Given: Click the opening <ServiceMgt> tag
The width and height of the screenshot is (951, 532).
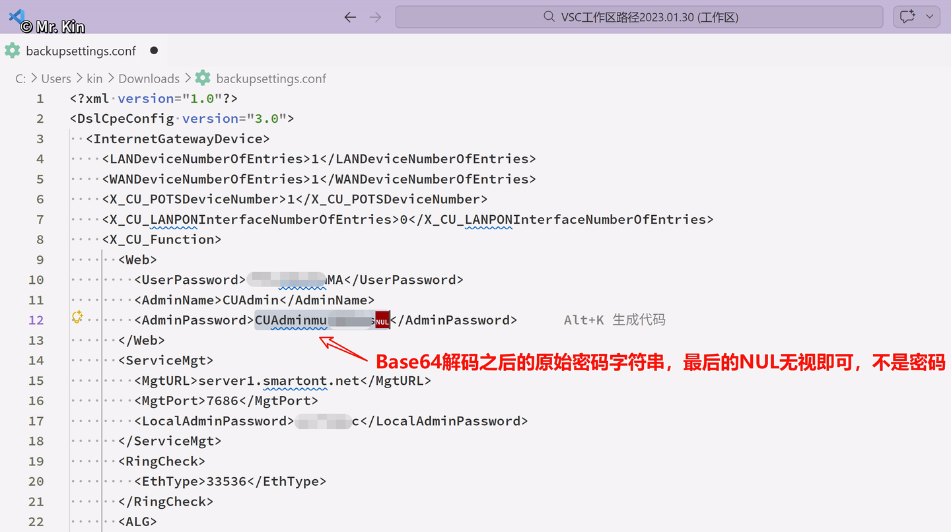Looking at the screenshot, I should tap(166, 360).
